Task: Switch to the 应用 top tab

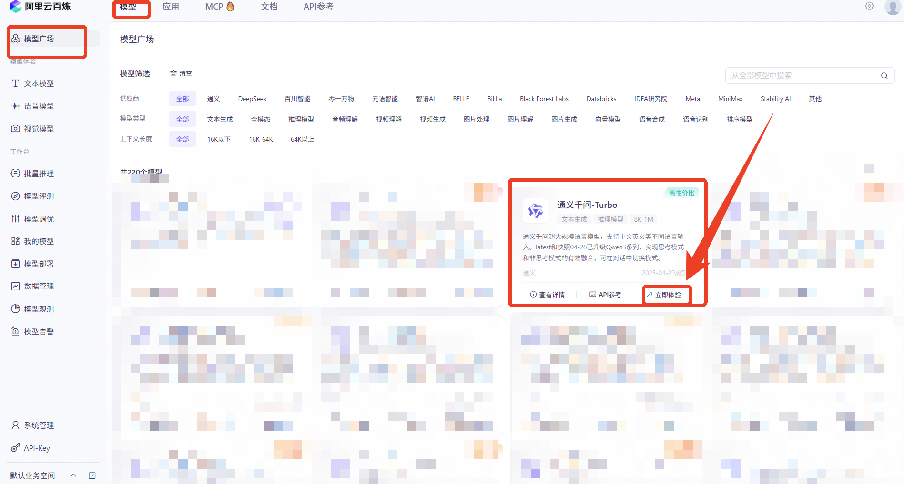Action: pyautogui.click(x=171, y=7)
